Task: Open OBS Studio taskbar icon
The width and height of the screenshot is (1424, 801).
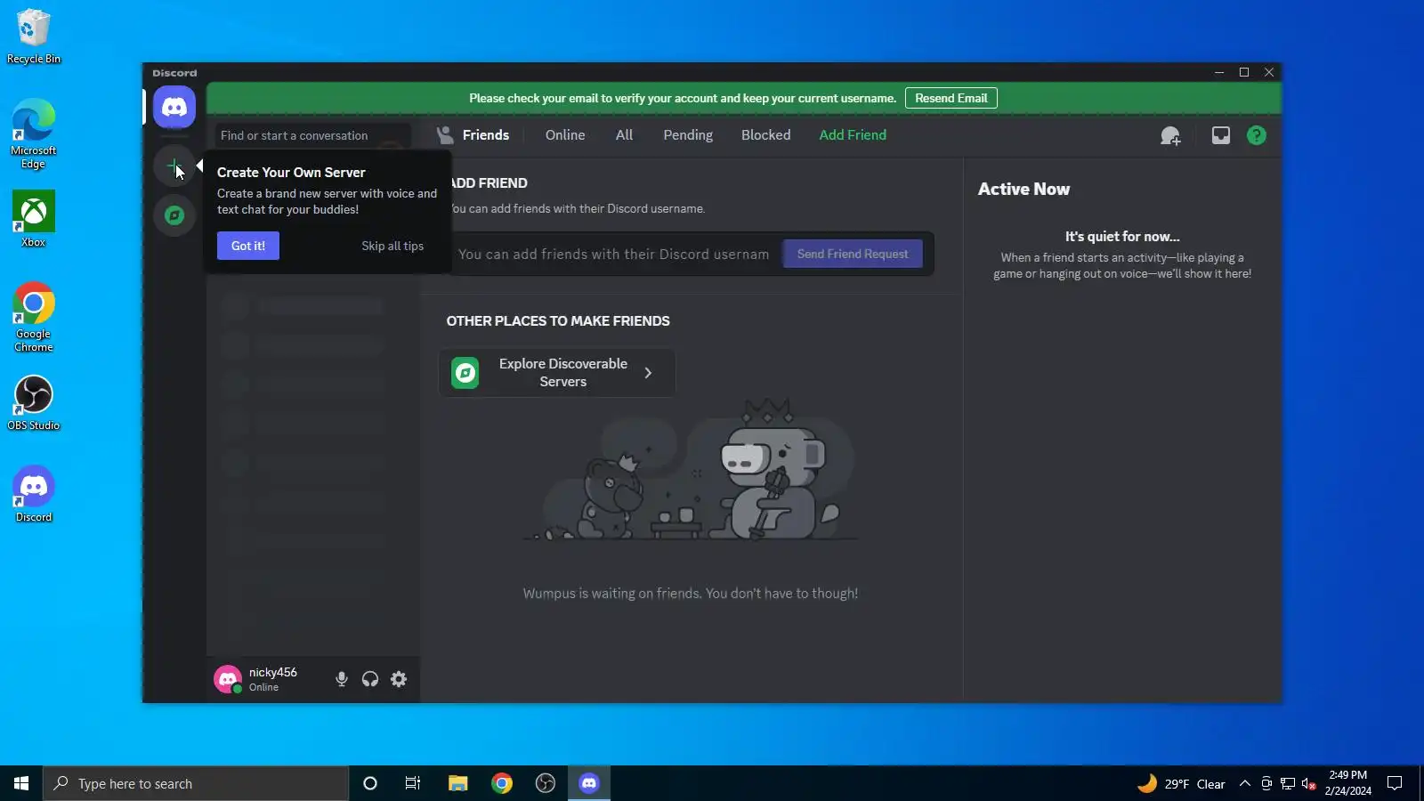Action: point(546,783)
